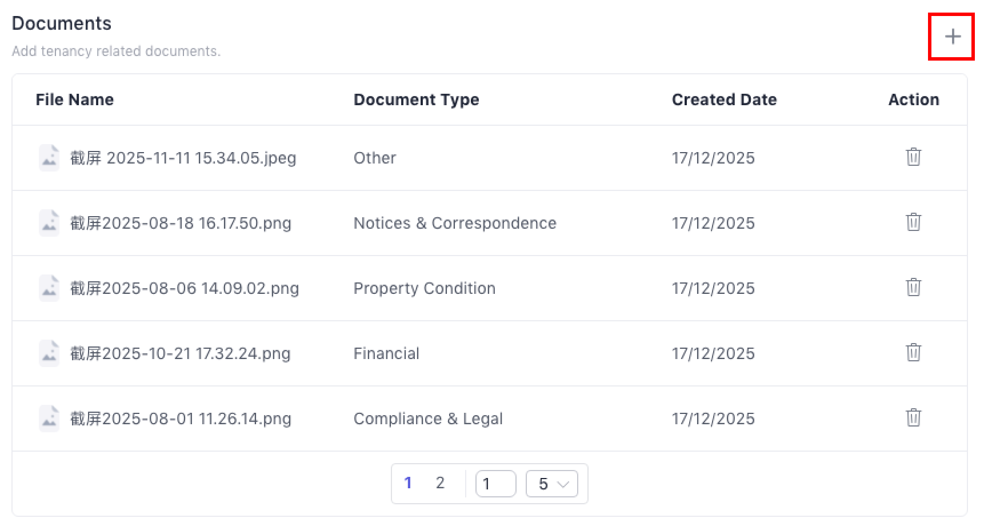
Task: Click the File Name column header
Action: pos(75,99)
